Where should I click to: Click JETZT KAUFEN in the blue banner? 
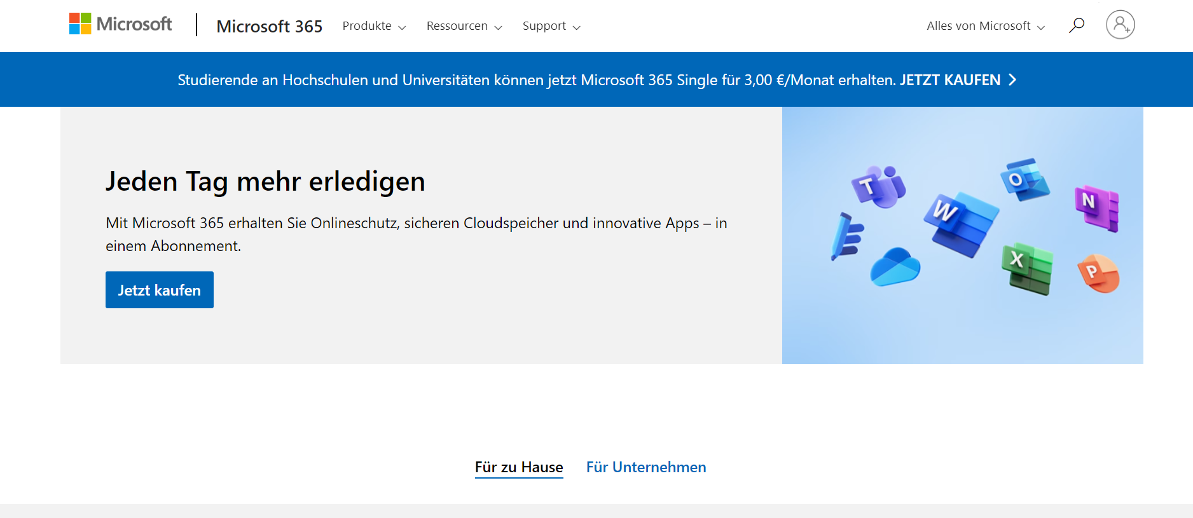pos(950,80)
